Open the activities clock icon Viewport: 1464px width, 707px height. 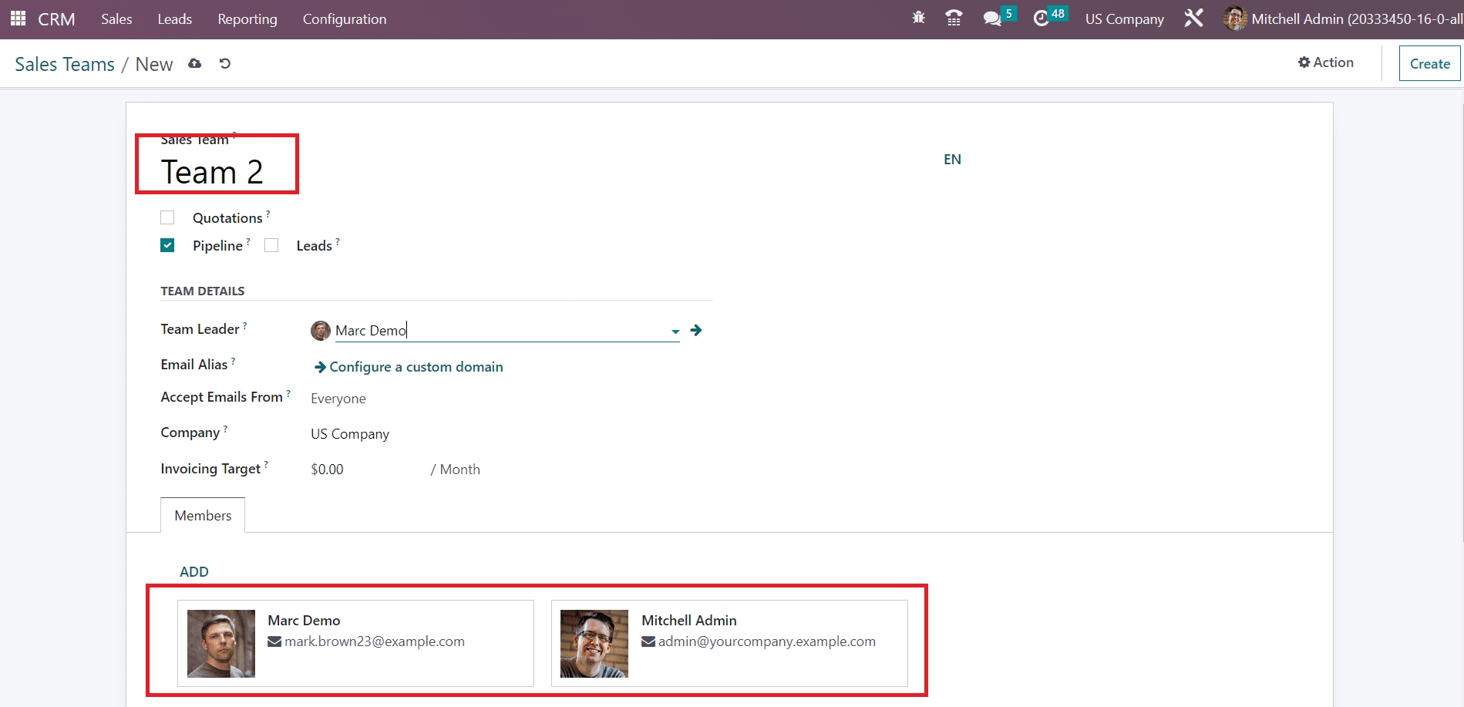(x=1041, y=19)
